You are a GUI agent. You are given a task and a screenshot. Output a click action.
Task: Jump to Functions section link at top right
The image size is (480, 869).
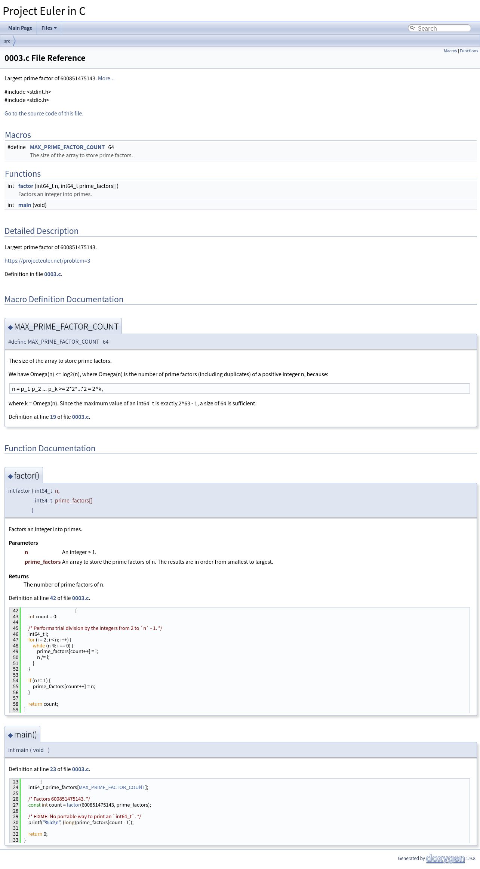pos(469,51)
